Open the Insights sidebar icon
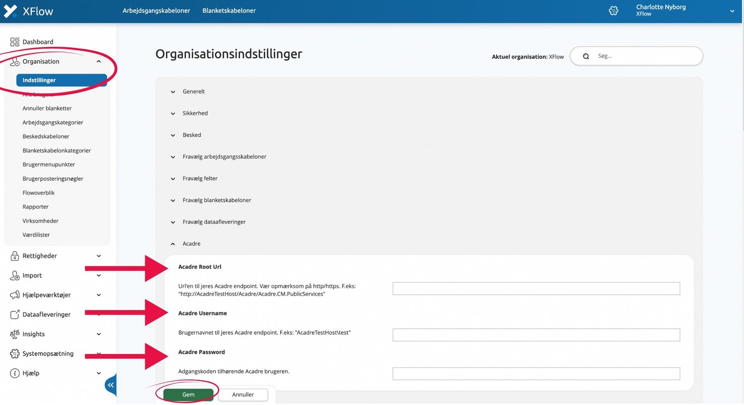Image resolution: width=744 pixels, height=405 pixels. coord(14,334)
